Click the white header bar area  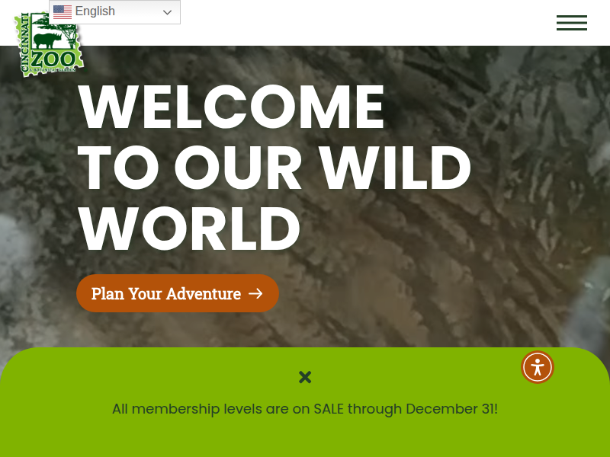[350, 23]
